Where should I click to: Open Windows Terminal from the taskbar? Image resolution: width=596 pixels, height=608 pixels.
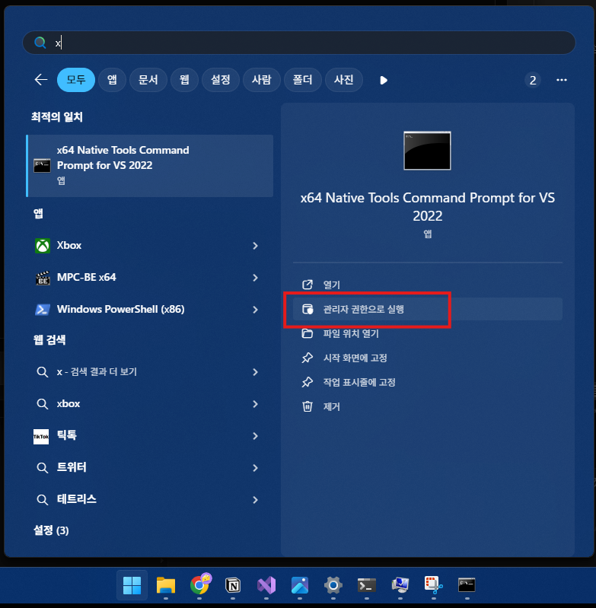pos(367,585)
